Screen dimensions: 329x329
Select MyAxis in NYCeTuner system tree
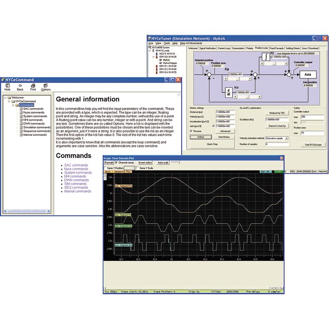pos(166,60)
